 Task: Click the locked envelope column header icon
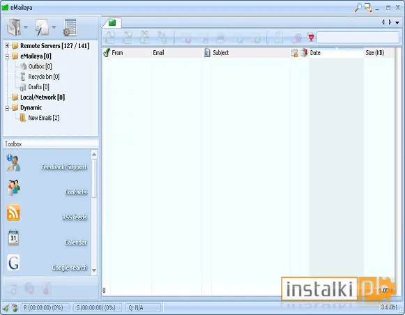(x=294, y=53)
